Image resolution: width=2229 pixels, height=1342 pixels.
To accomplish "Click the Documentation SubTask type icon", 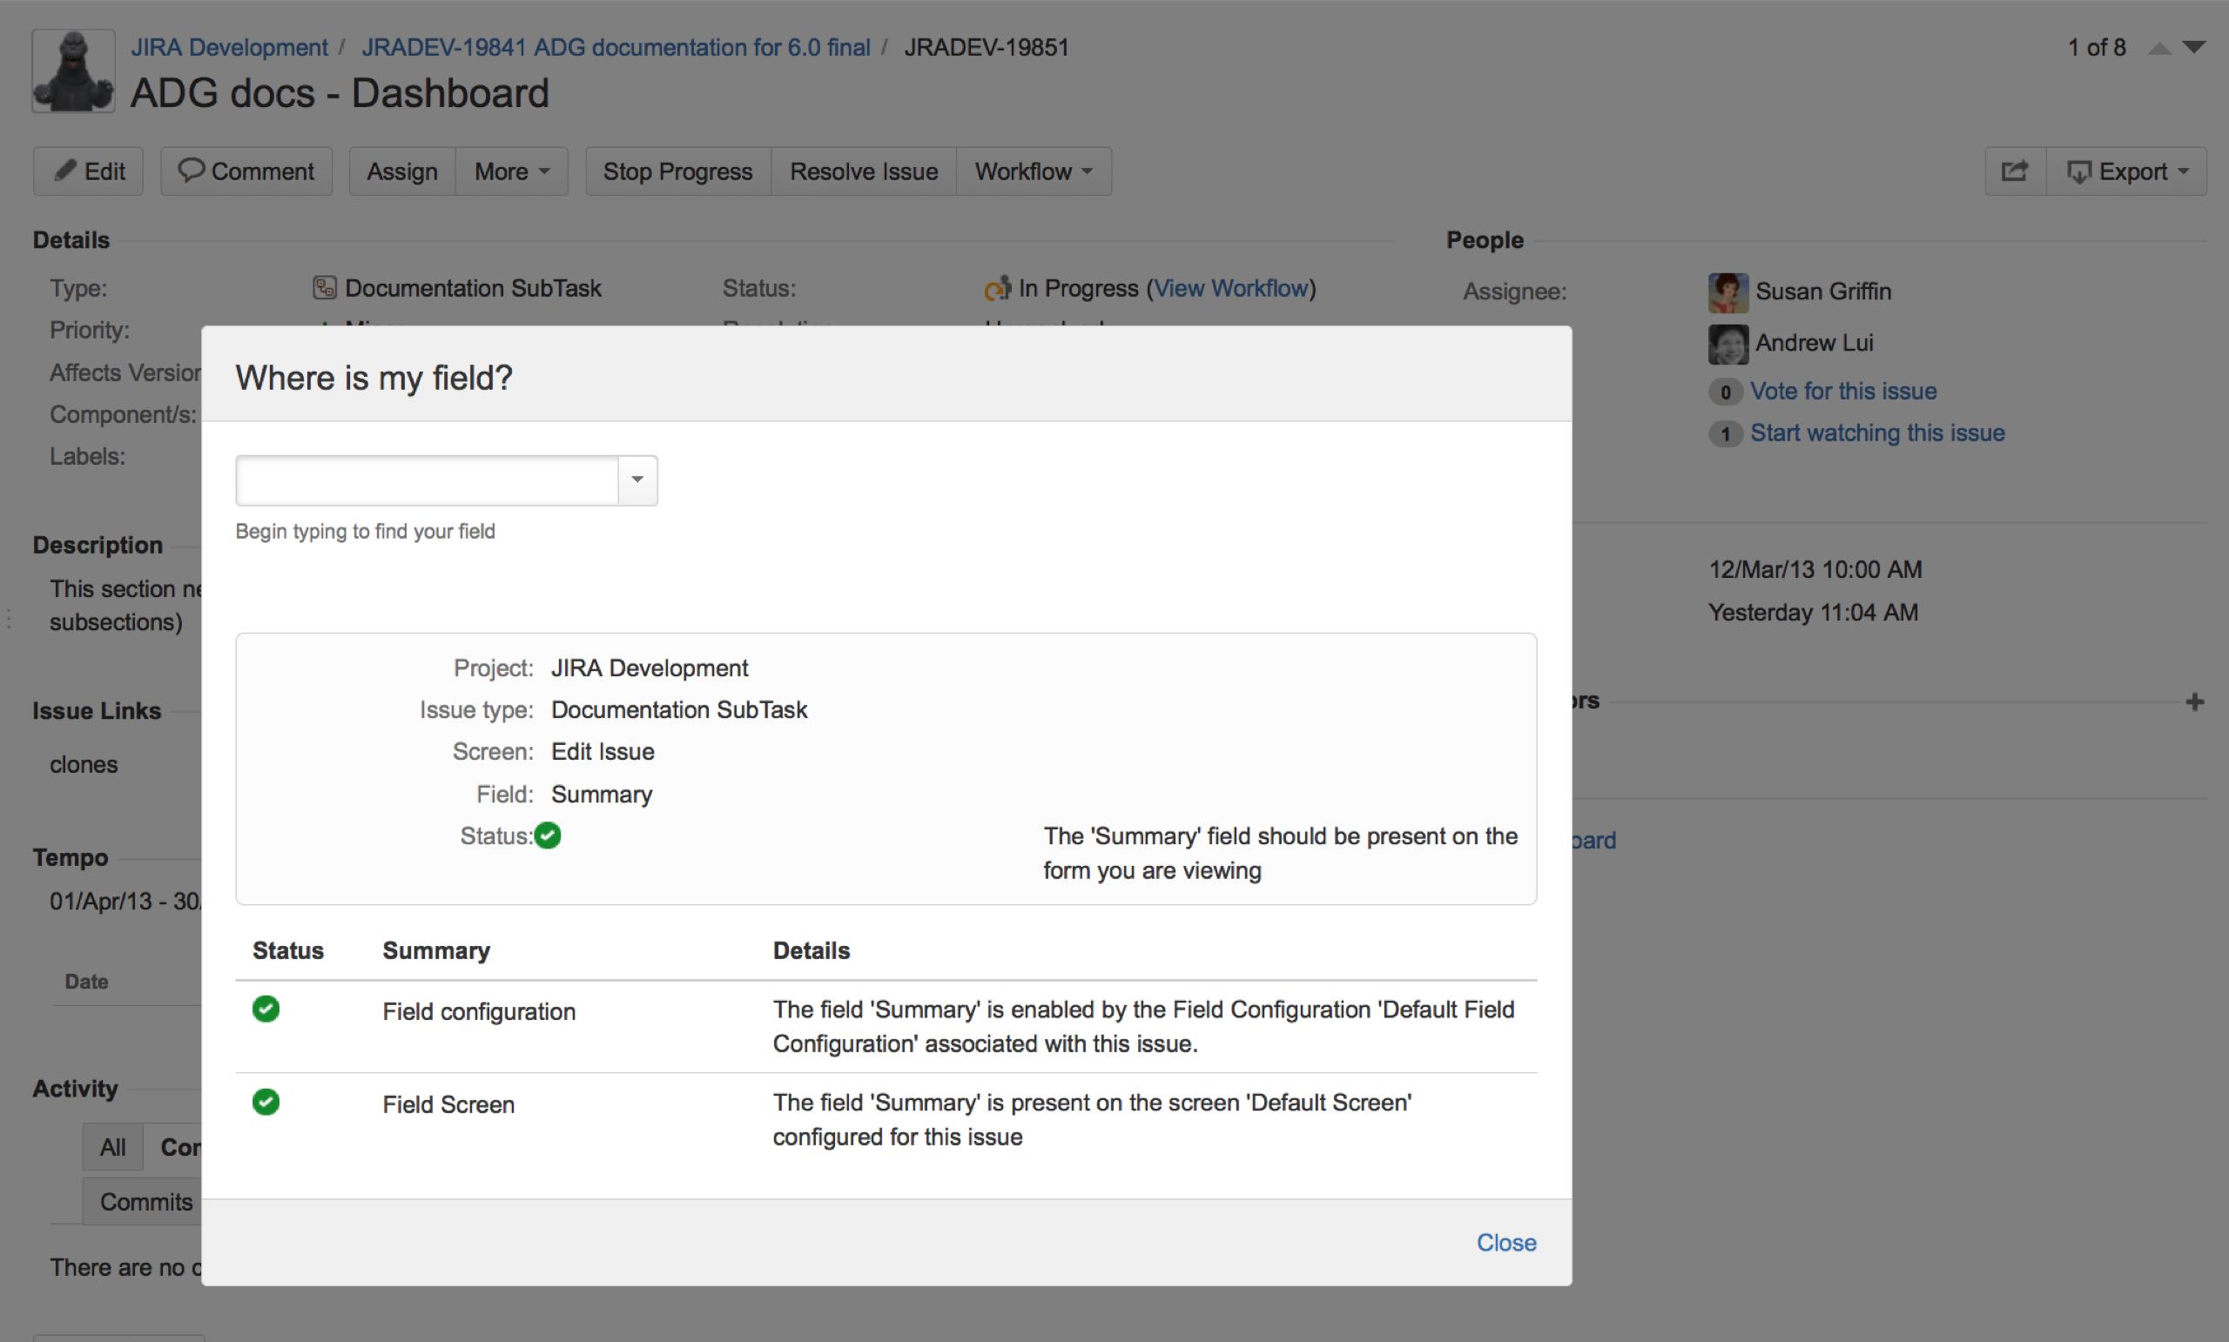I will [x=324, y=288].
